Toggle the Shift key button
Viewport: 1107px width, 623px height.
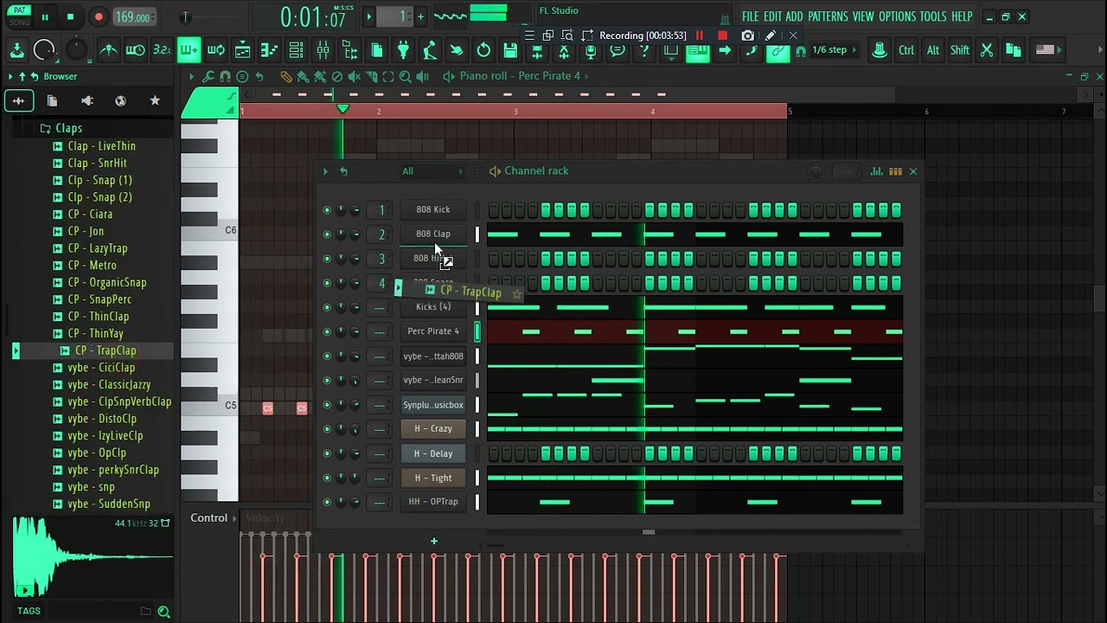point(960,50)
